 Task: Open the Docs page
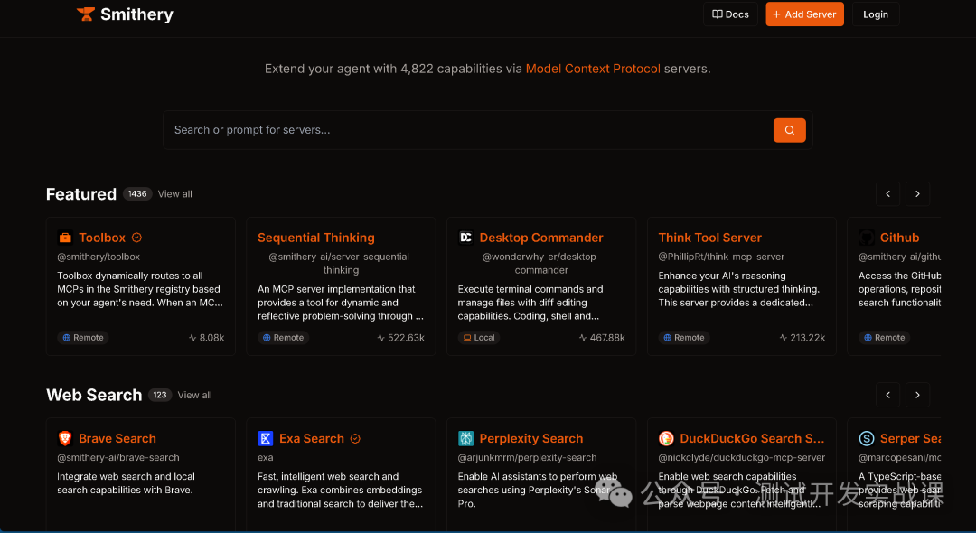(730, 14)
